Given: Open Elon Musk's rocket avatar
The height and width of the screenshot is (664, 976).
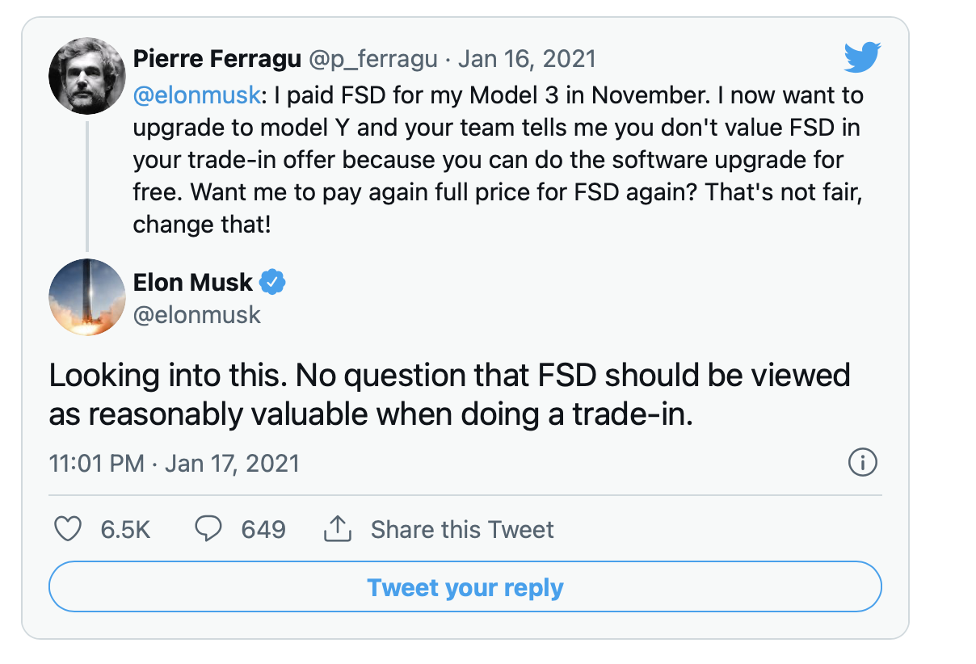Looking at the screenshot, I should click(x=87, y=296).
